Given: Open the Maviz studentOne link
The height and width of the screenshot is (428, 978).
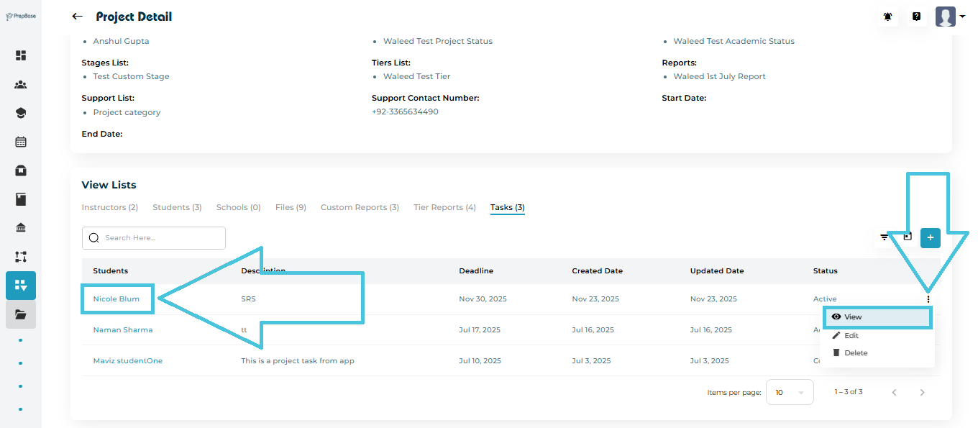Looking at the screenshot, I should pyautogui.click(x=127, y=361).
